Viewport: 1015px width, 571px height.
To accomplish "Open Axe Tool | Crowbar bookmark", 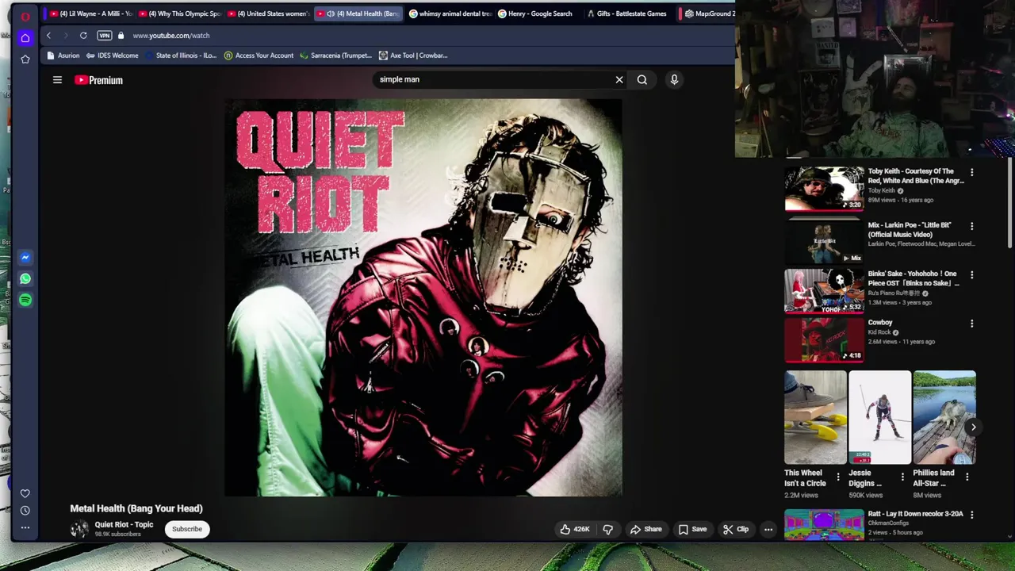I will pyautogui.click(x=413, y=56).
